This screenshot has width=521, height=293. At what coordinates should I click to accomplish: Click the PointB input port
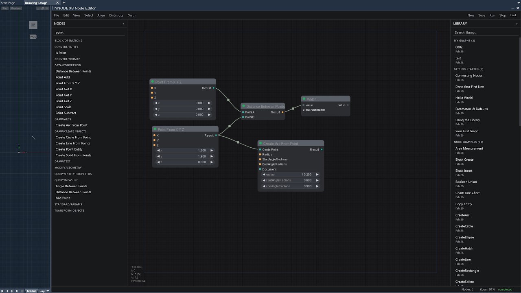(x=243, y=117)
